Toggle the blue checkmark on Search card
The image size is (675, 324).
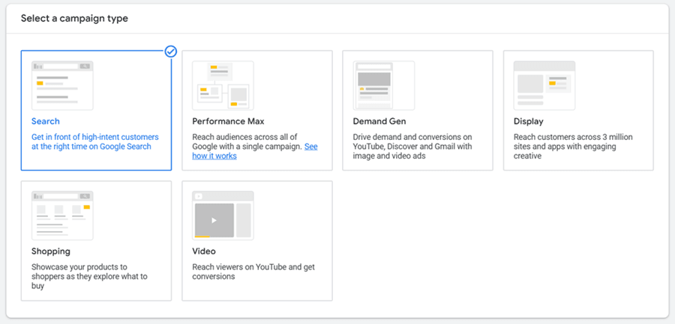pos(171,52)
